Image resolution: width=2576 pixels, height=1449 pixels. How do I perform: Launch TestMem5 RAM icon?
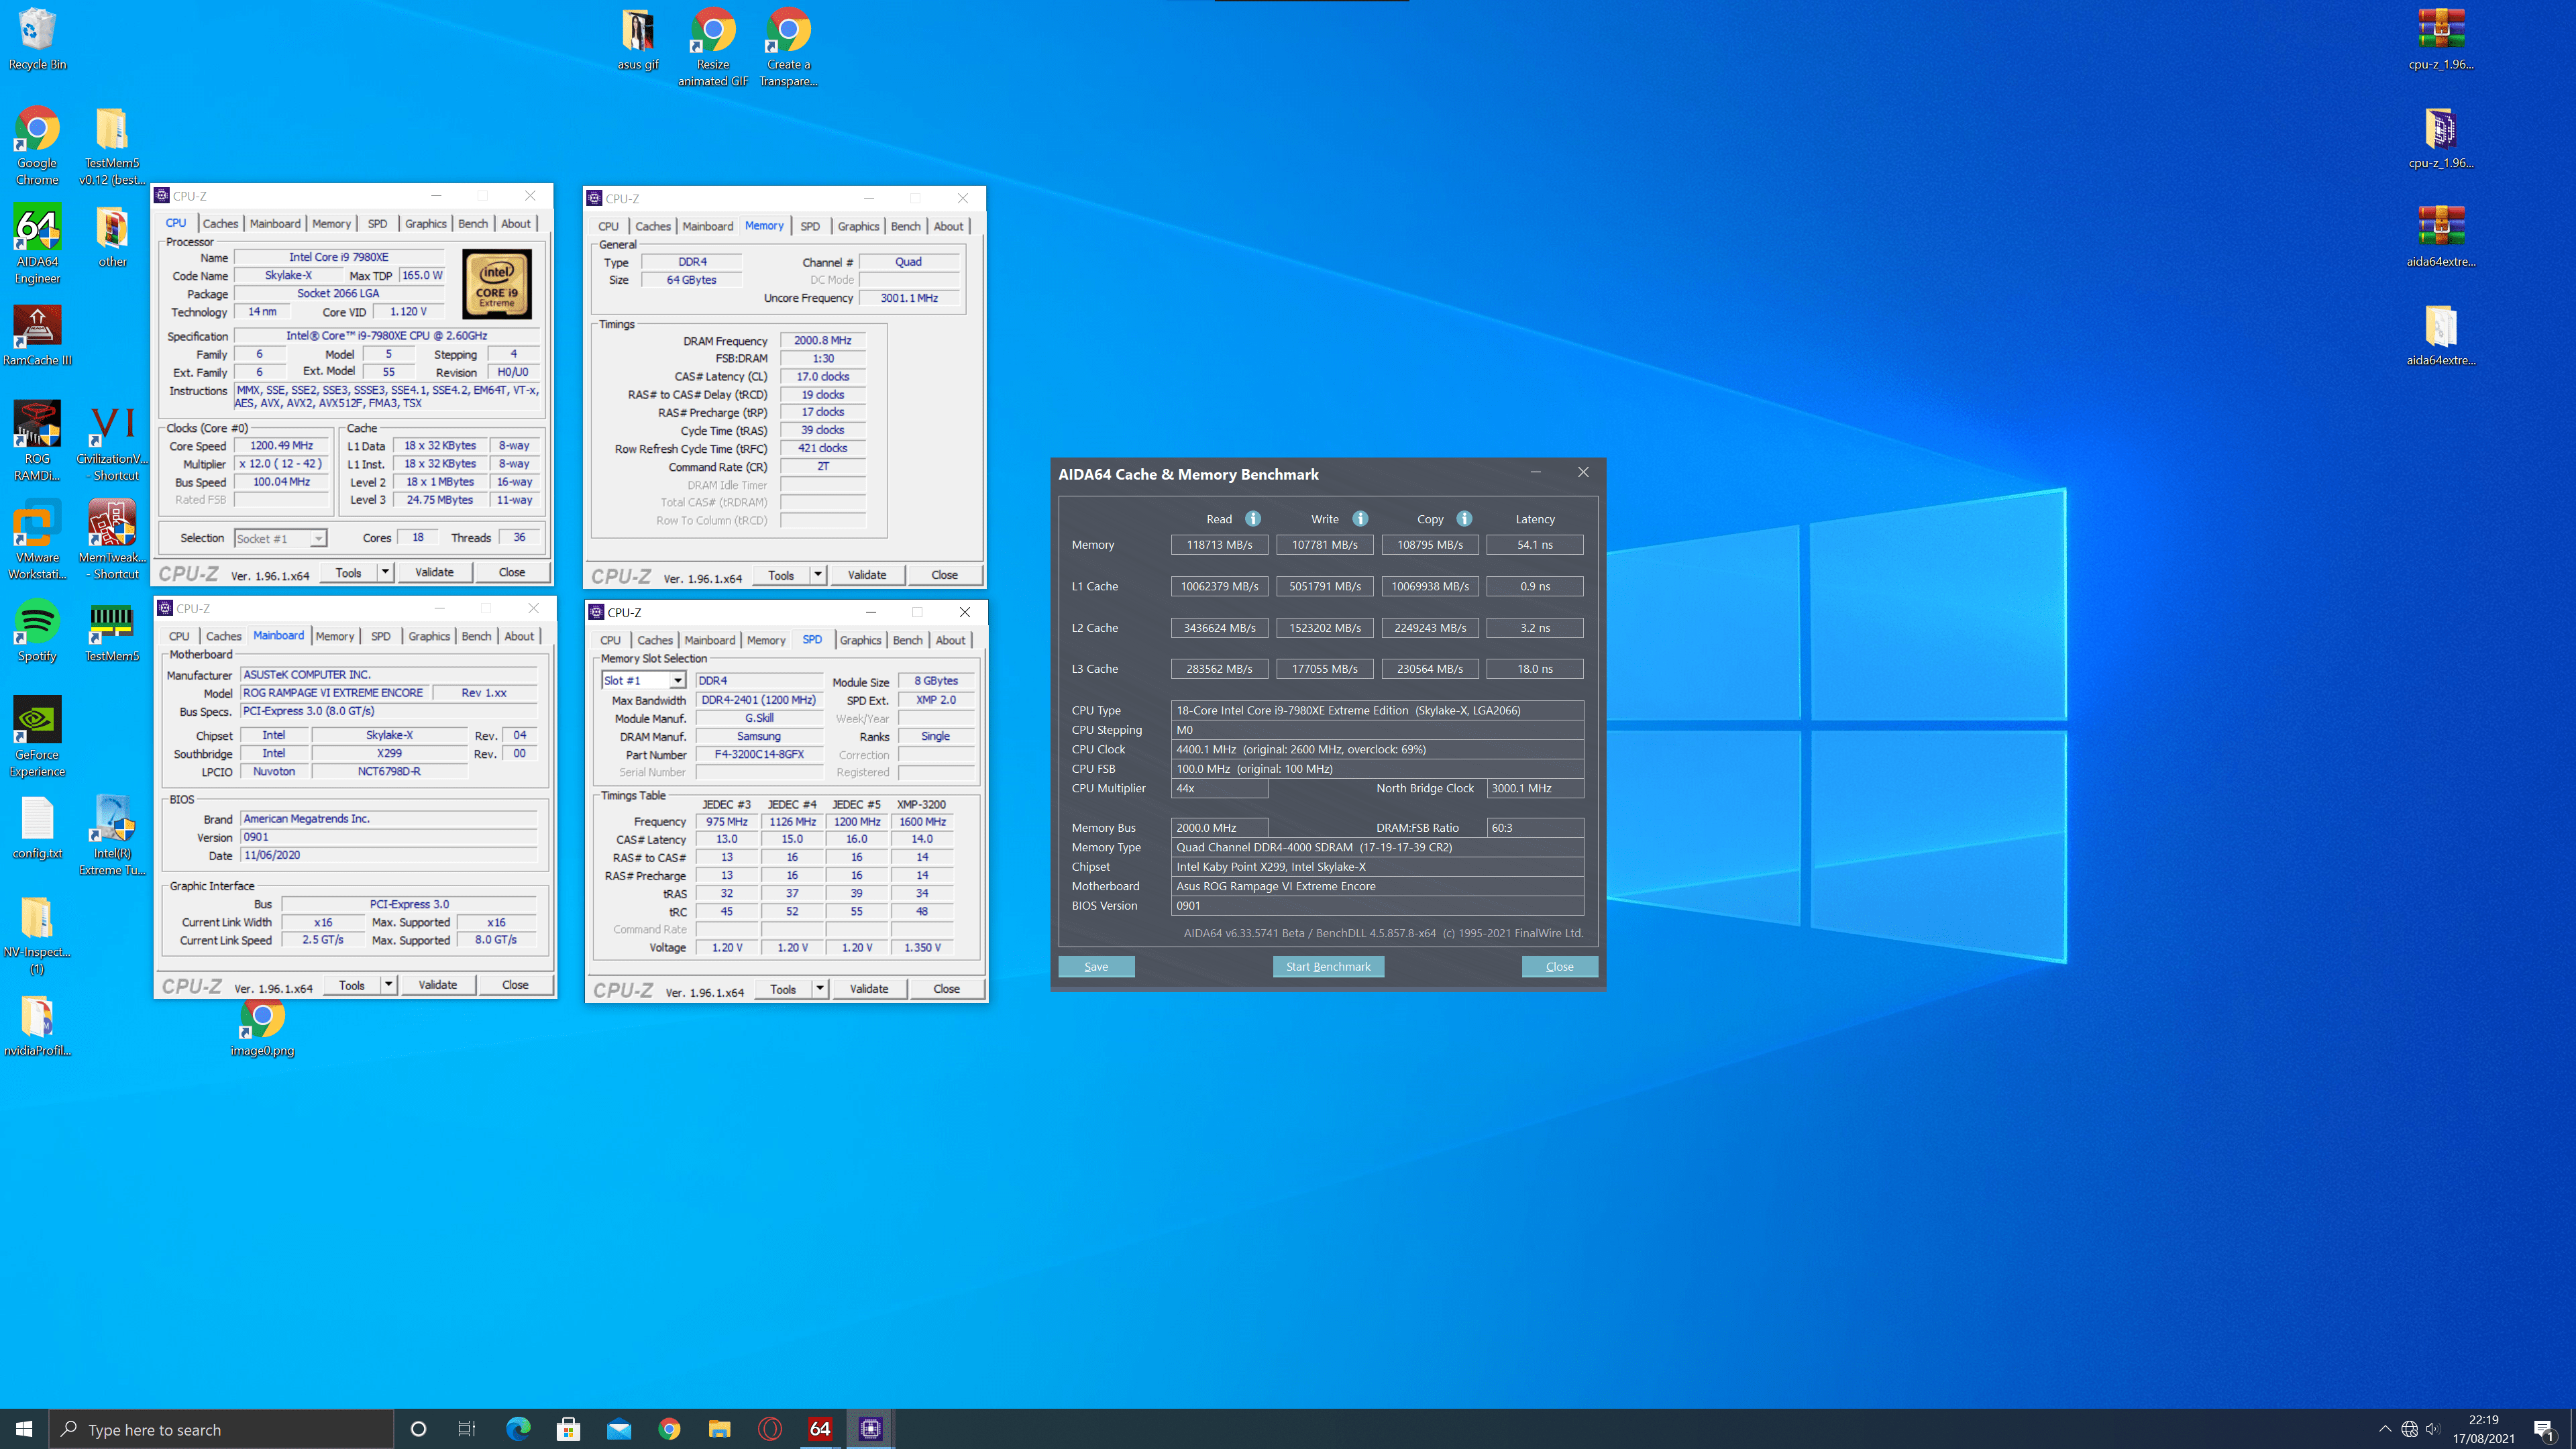[112, 630]
